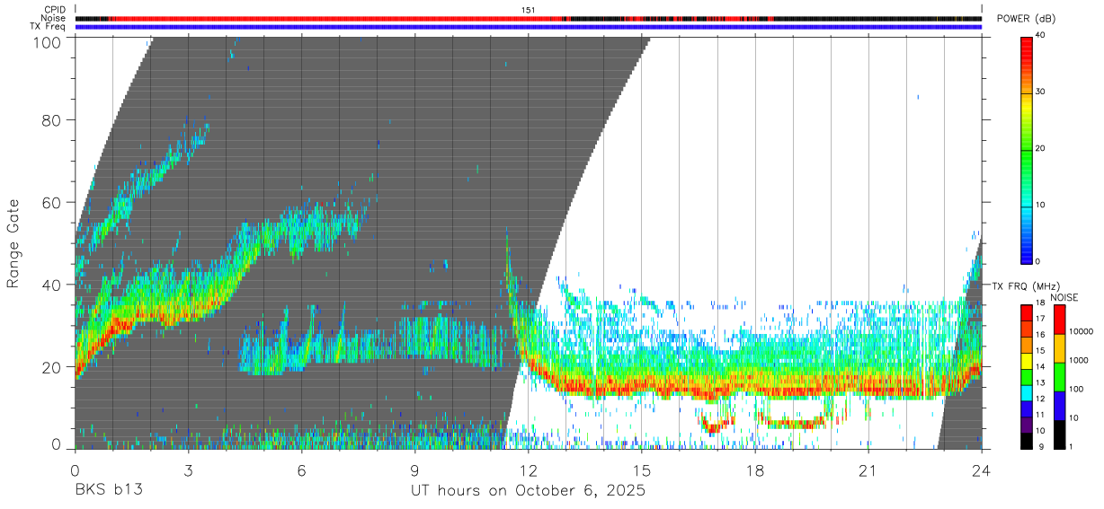Click the '1000' label on the NOISE legend
The width and height of the screenshot is (1104, 509).
tap(1080, 360)
